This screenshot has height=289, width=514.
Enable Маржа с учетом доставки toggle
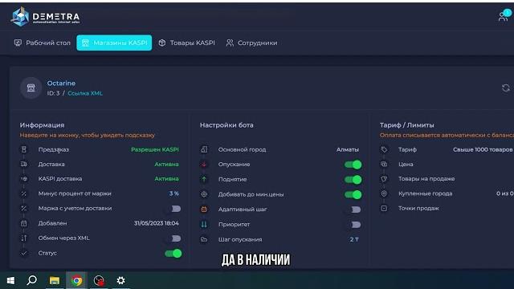tap(174, 209)
